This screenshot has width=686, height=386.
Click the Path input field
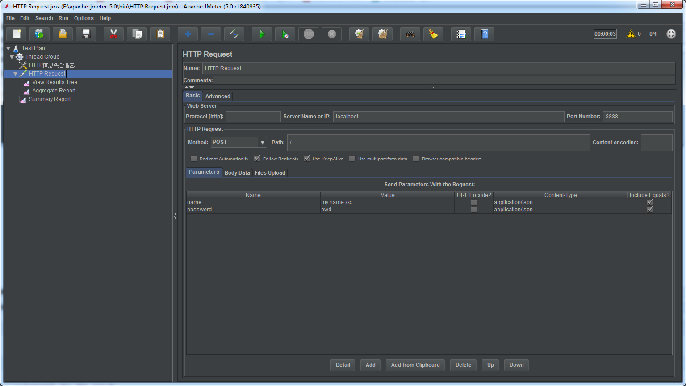[439, 143]
